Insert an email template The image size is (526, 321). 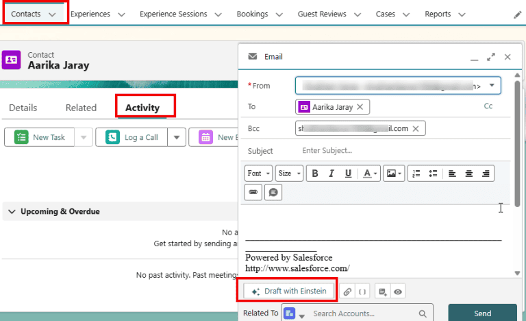point(382,292)
